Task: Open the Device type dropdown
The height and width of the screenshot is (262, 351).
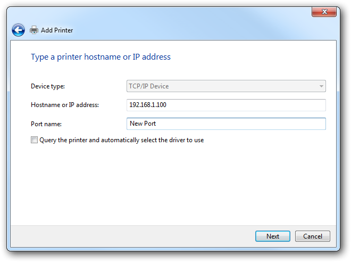Action: pyautogui.click(x=226, y=86)
